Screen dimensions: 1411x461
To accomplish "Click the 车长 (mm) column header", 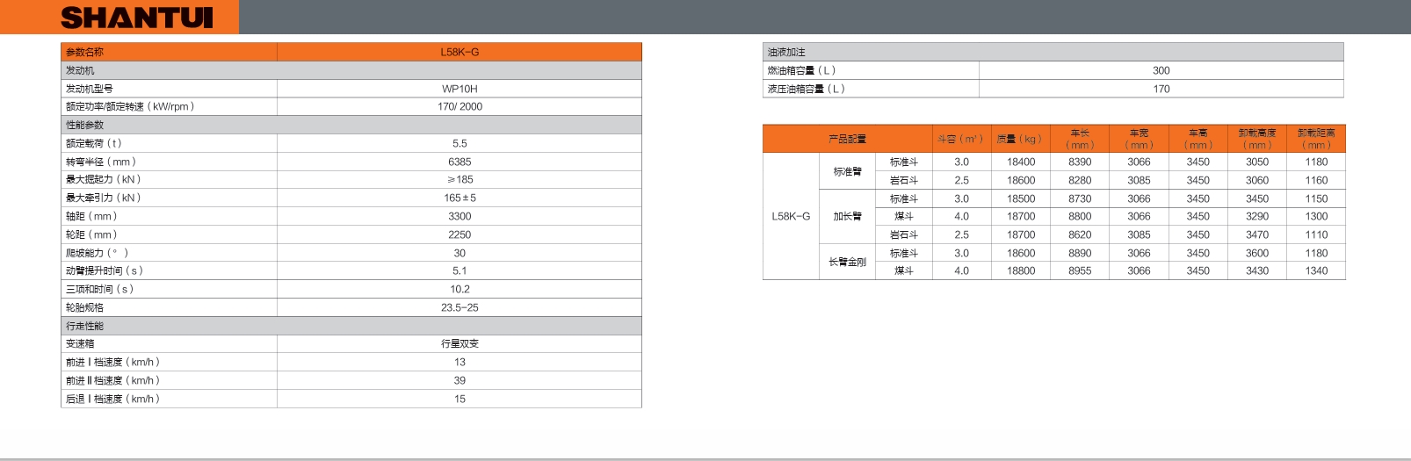I will click(1080, 139).
